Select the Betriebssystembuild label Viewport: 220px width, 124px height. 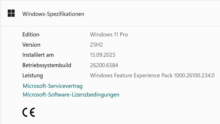[x=47, y=65]
